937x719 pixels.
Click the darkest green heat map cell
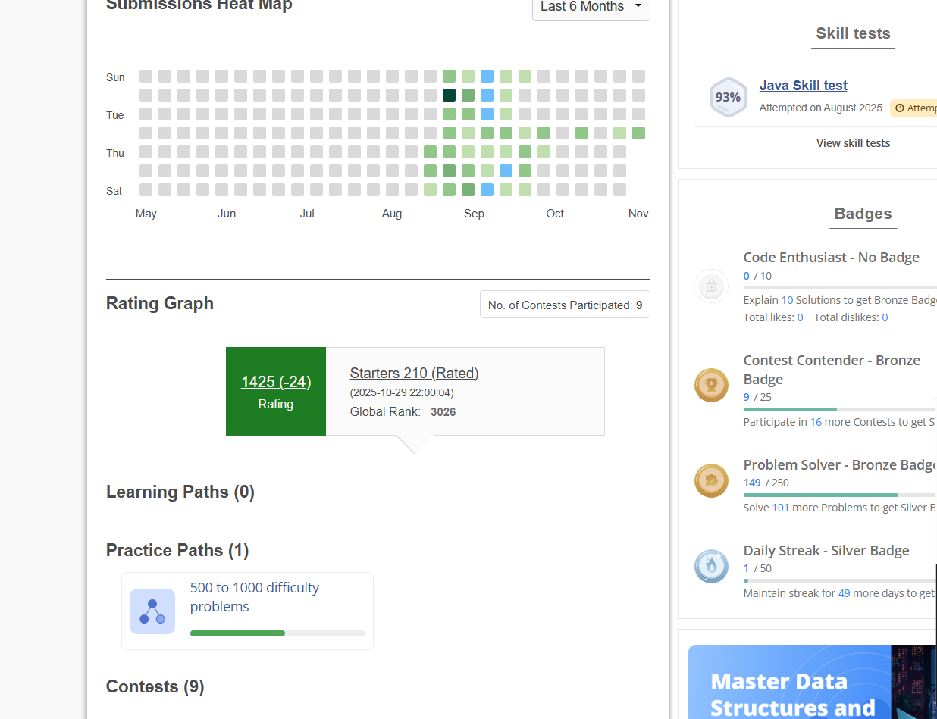(x=449, y=95)
